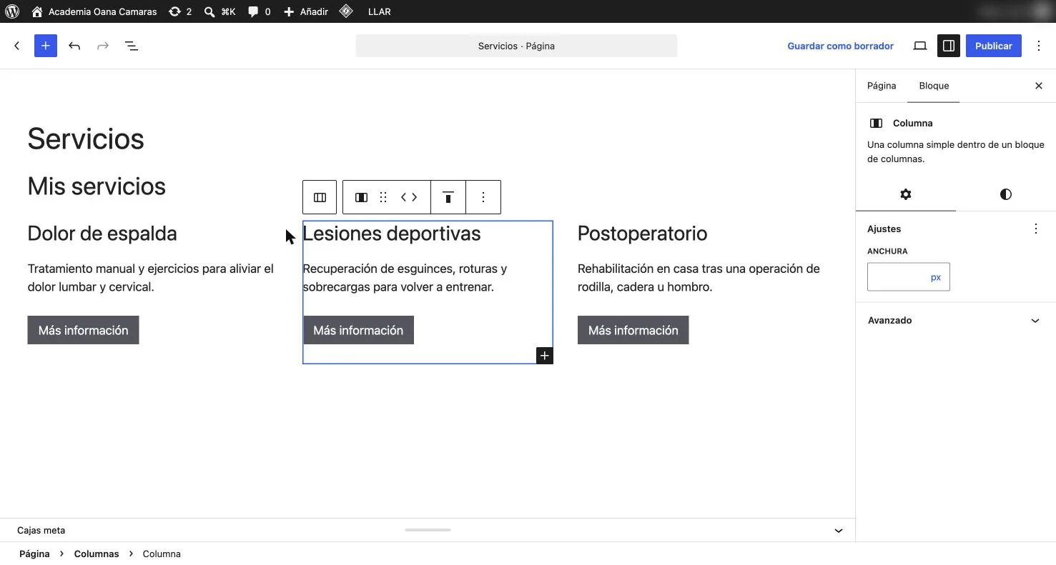Open the device preview laptop icon
The height and width of the screenshot is (565, 1056).
(920, 46)
